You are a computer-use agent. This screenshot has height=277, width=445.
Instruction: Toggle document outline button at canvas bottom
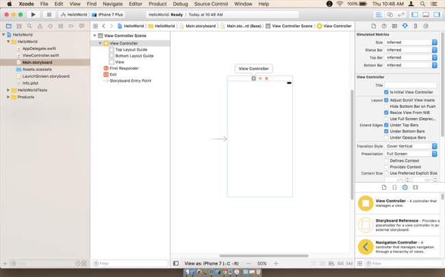coord(176,263)
